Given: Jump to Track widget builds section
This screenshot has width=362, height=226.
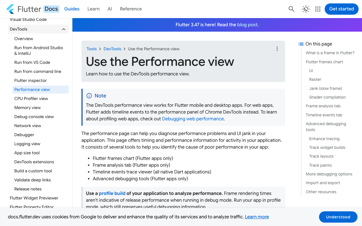Looking at the screenshot, I should [327, 147].
